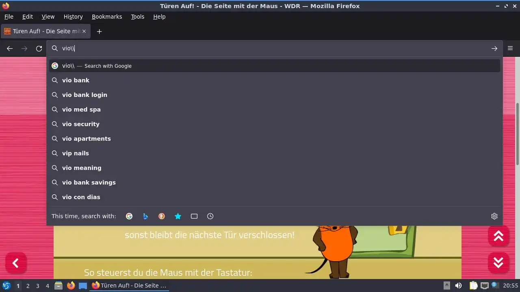Click the show desktop taskbar icon
Image resolution: width=520 pixels, height=292 pixels.
tap(83, 286)
